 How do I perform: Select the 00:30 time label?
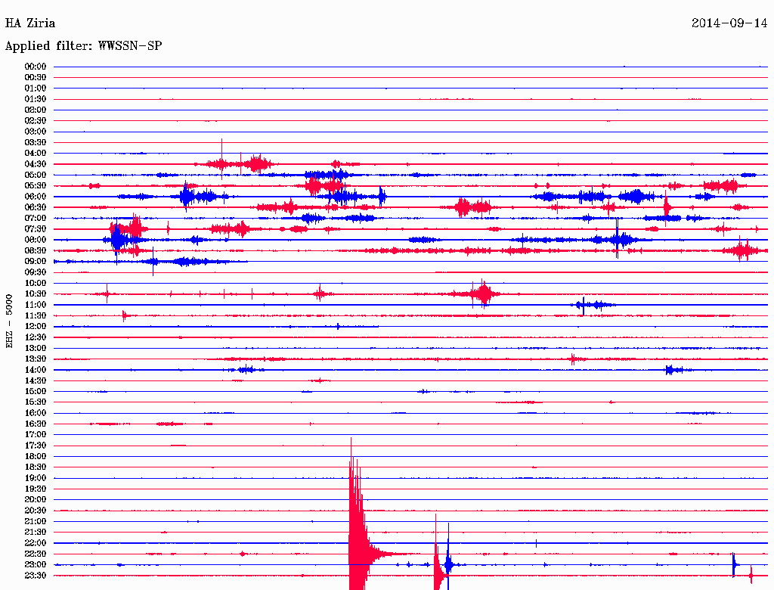[36, 77]
